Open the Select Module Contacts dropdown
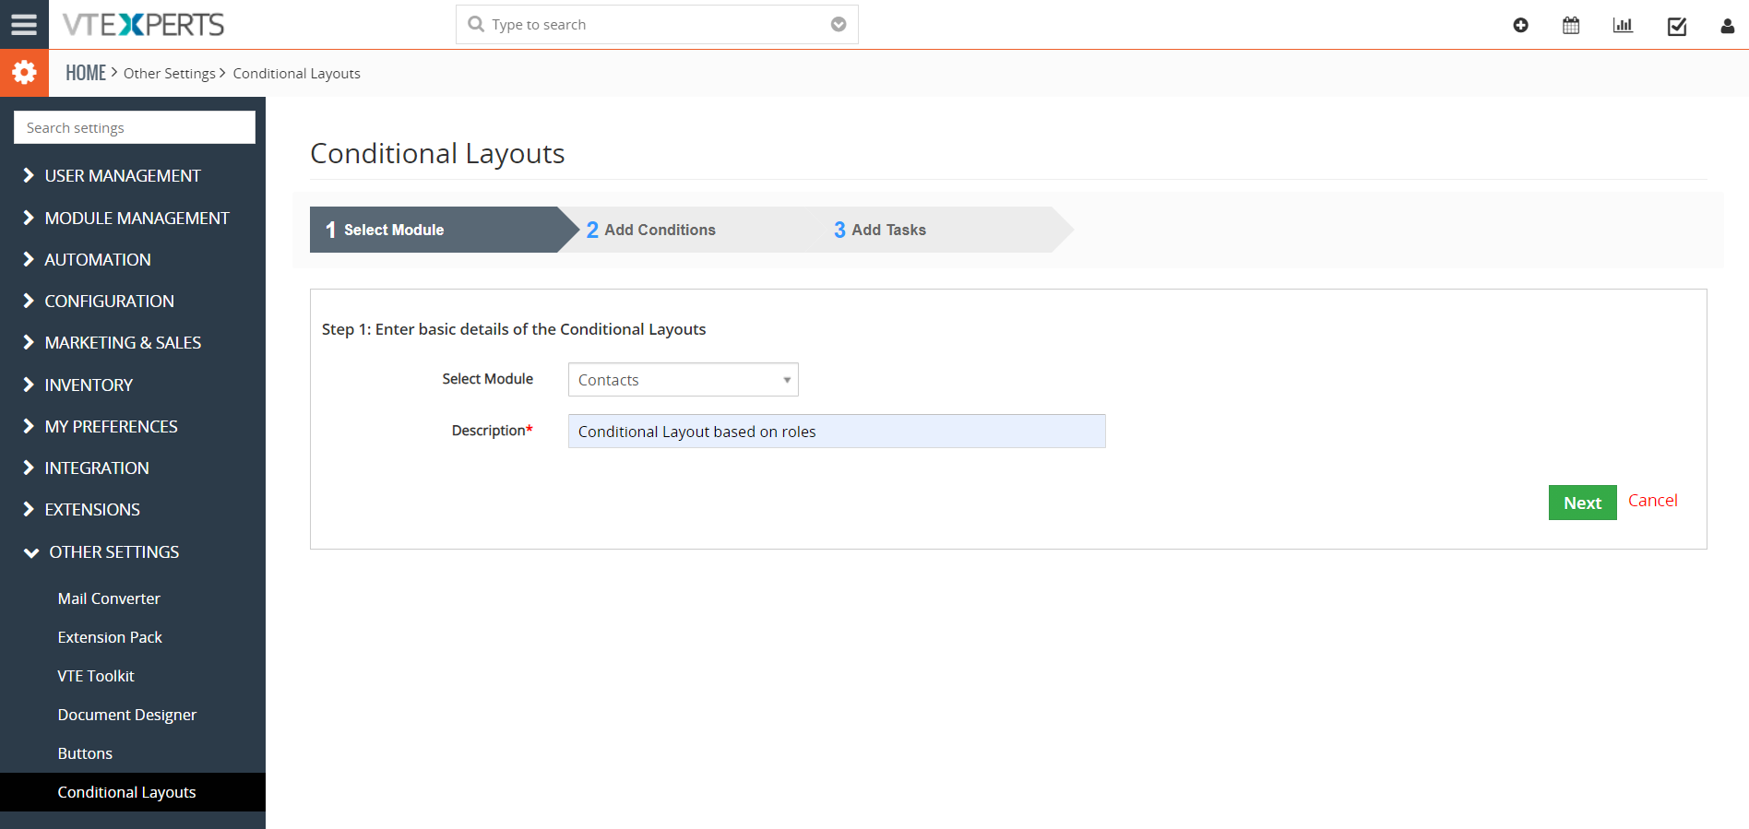 click(x=684, y=380)
